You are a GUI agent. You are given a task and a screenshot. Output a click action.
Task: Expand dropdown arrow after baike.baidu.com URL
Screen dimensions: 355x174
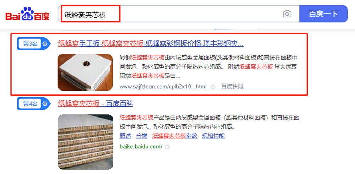click(x=167, y=147)
